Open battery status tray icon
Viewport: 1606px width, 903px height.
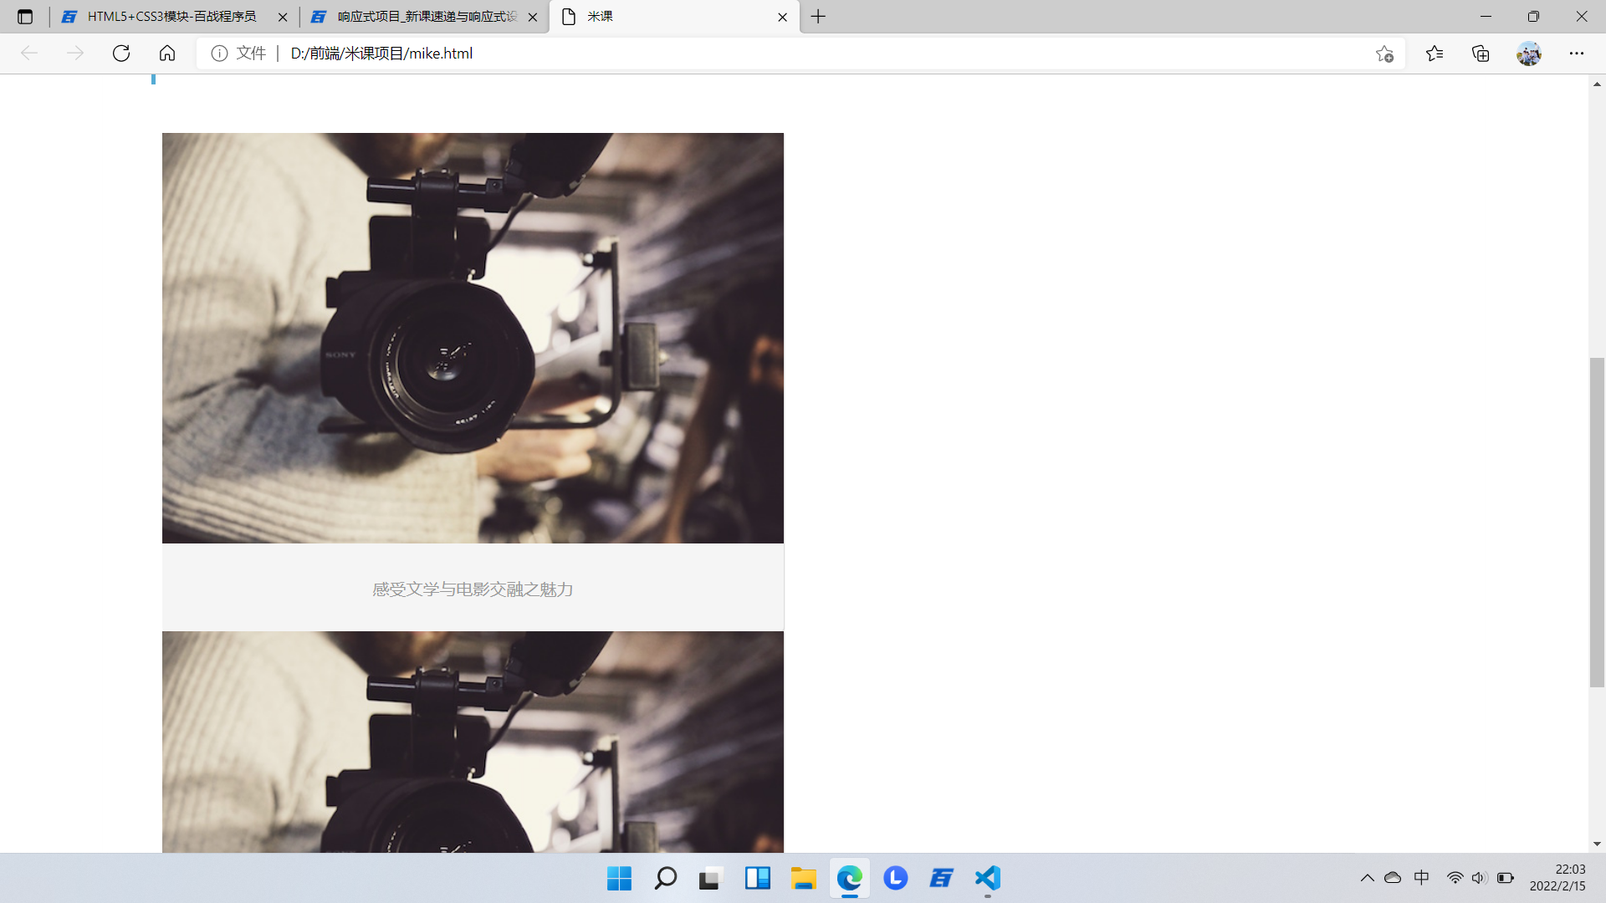[x=1506, y=878]
